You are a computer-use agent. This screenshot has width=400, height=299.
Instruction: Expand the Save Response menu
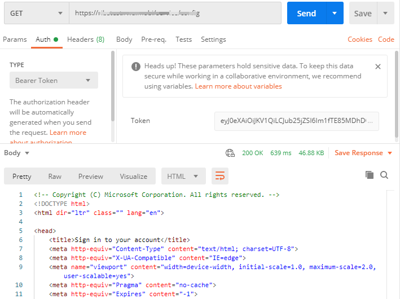coord(363,153)
